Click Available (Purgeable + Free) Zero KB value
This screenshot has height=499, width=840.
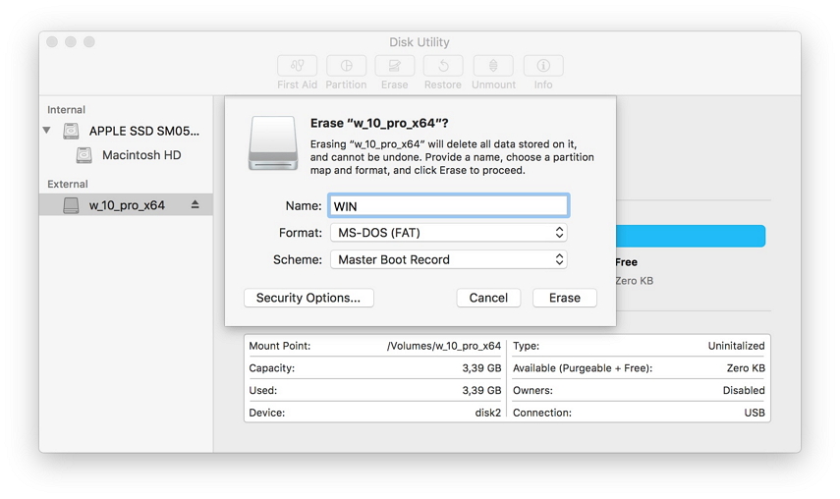coord(746,368)
